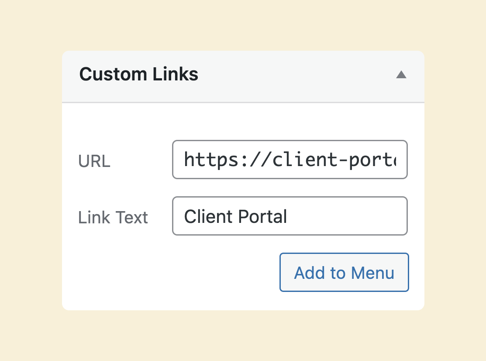Click the truncated end of URL text
This screenshot has width=486, height=361.
pos(390,160)
